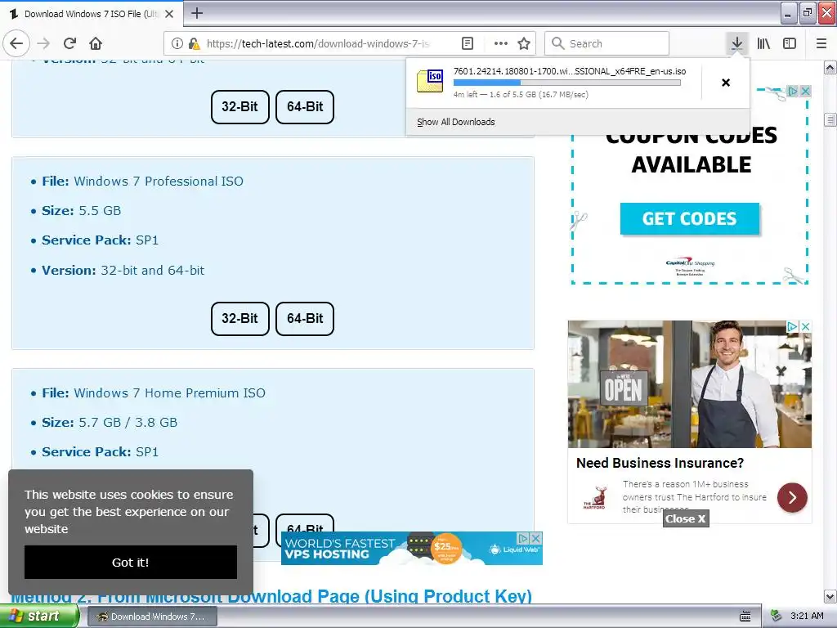Download Windows 7 Professional 32-Bit

click(x=239, y=318)
